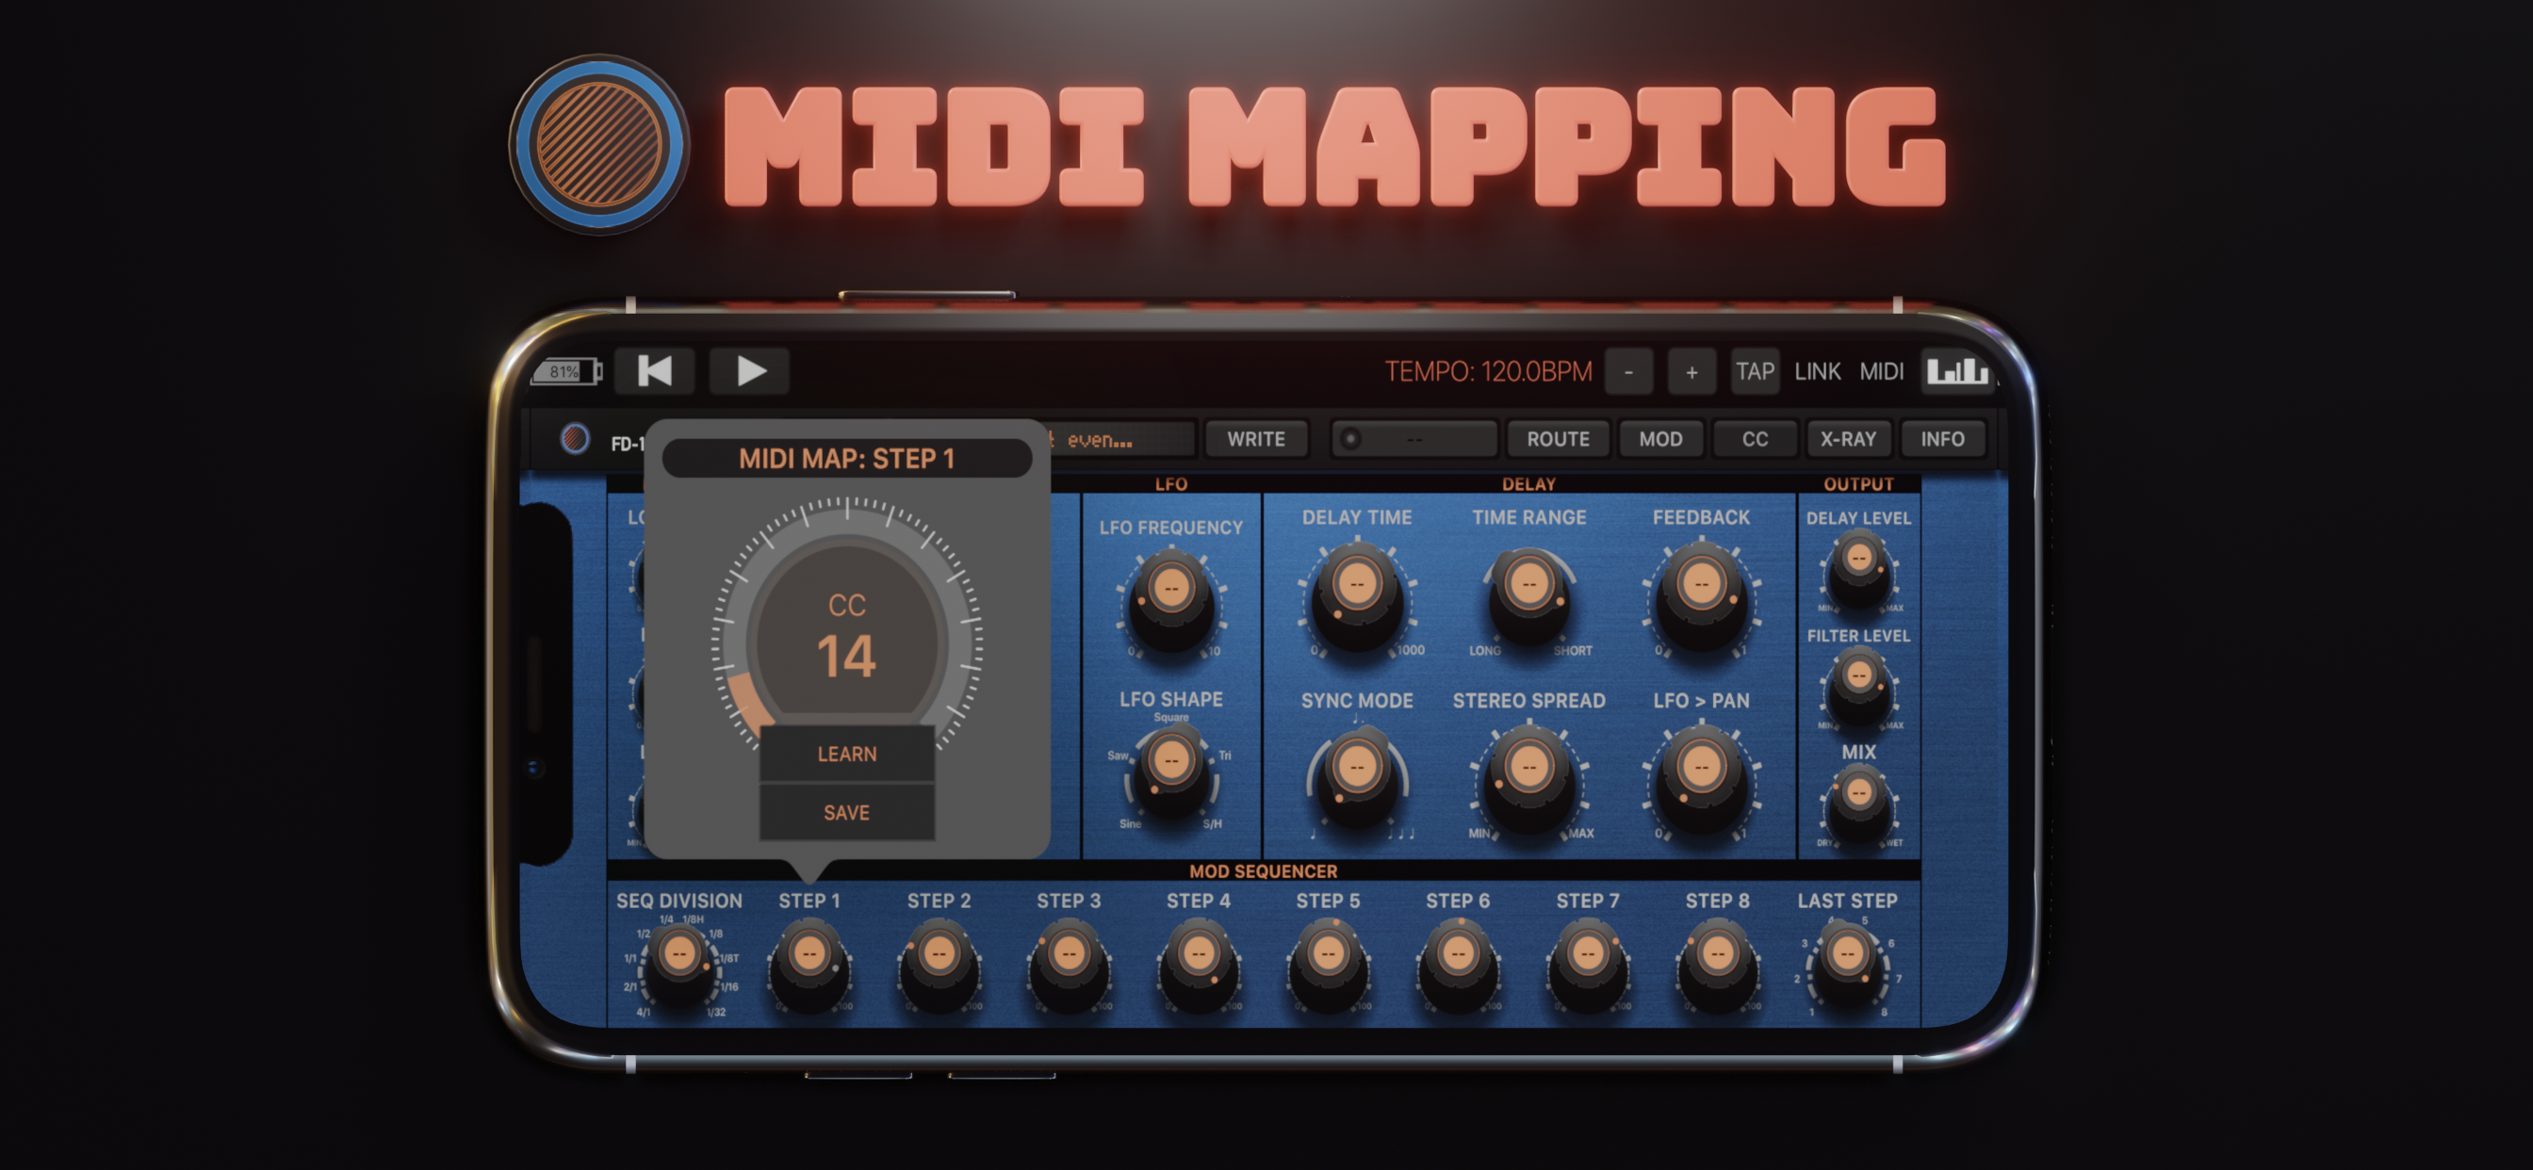Click the small record dot indicator
The height and width of the screenshot is (1170, 2533).
(x=1351, y=438)
